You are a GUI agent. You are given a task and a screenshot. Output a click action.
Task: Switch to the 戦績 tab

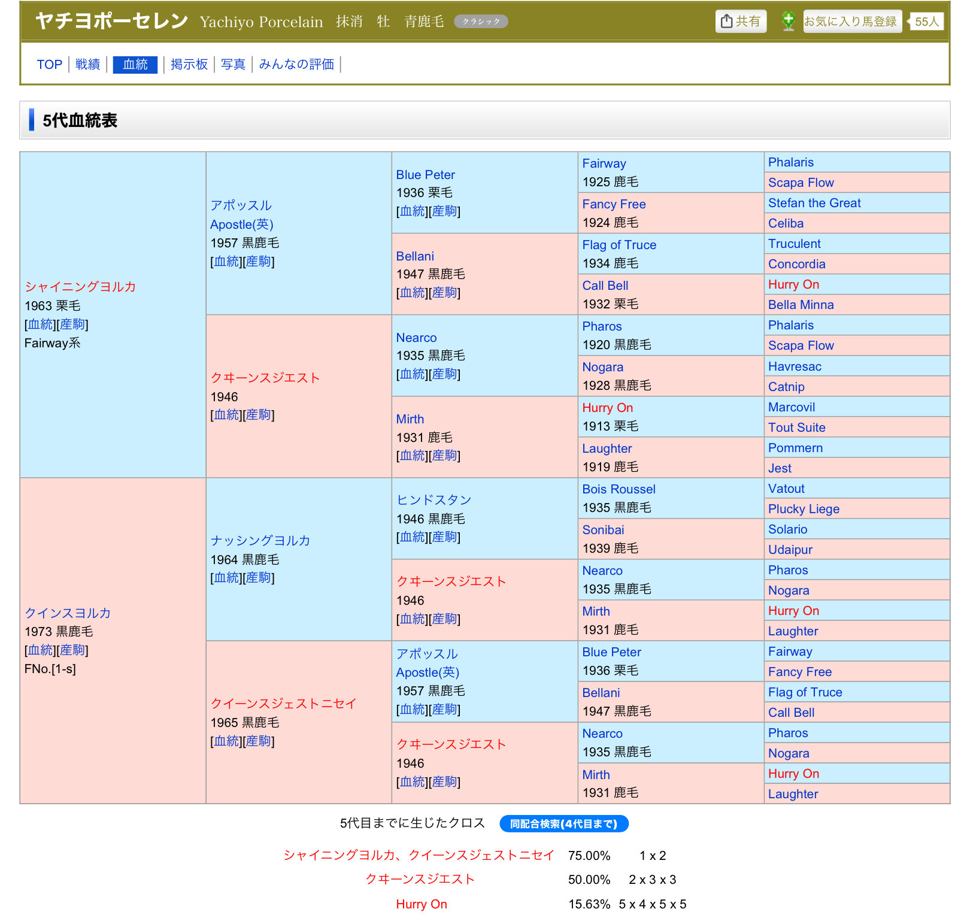pos(87,64)
